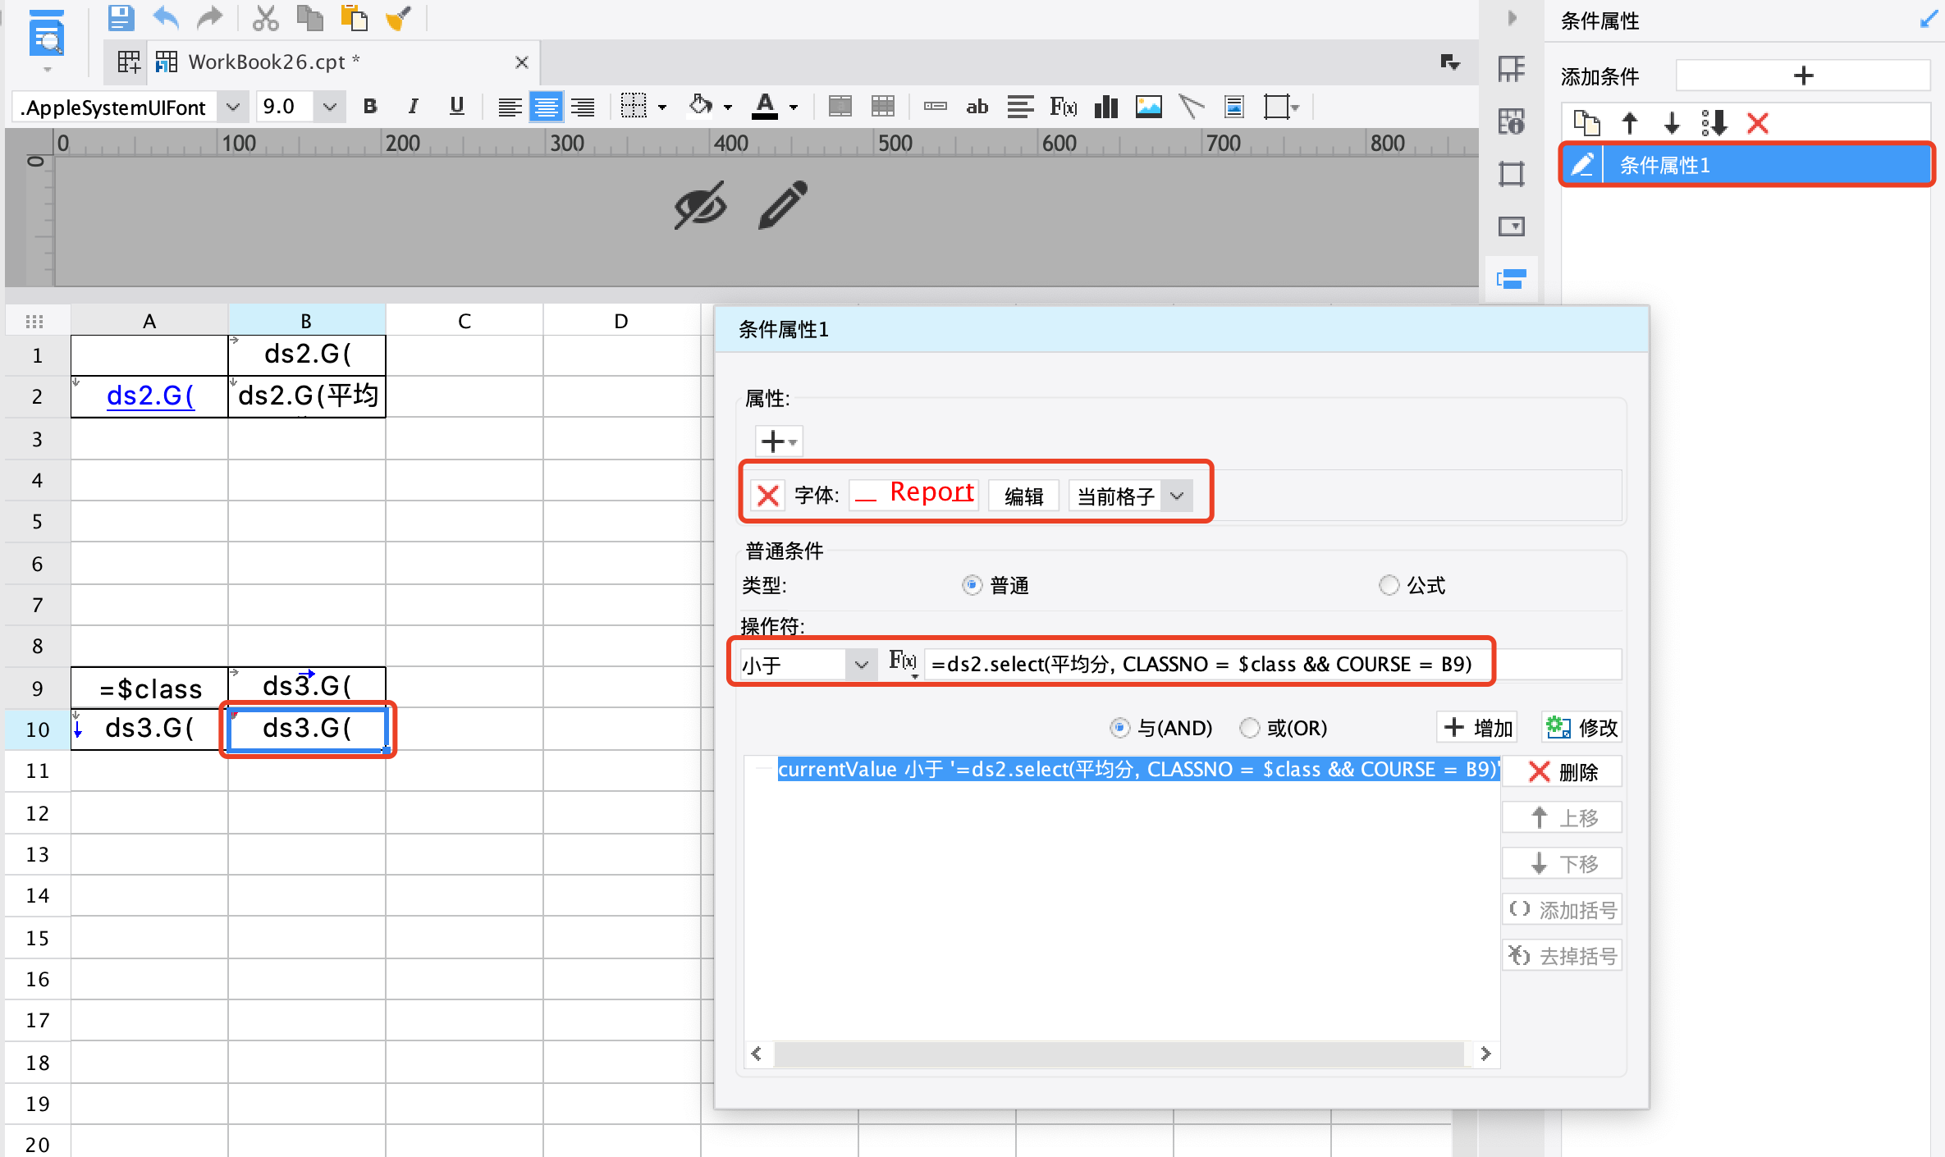Click the 删除 delete button

[1563, 772]
